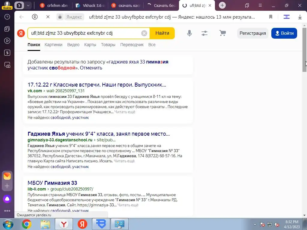The image size is (307, 230).
Task: Open browser history clock icon in sidebar
Action: coord(7,17)
